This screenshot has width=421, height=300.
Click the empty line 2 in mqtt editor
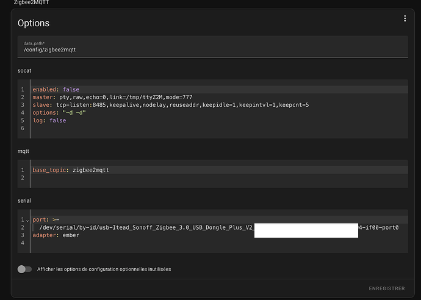pyautogui.click(x=183, y=178)
